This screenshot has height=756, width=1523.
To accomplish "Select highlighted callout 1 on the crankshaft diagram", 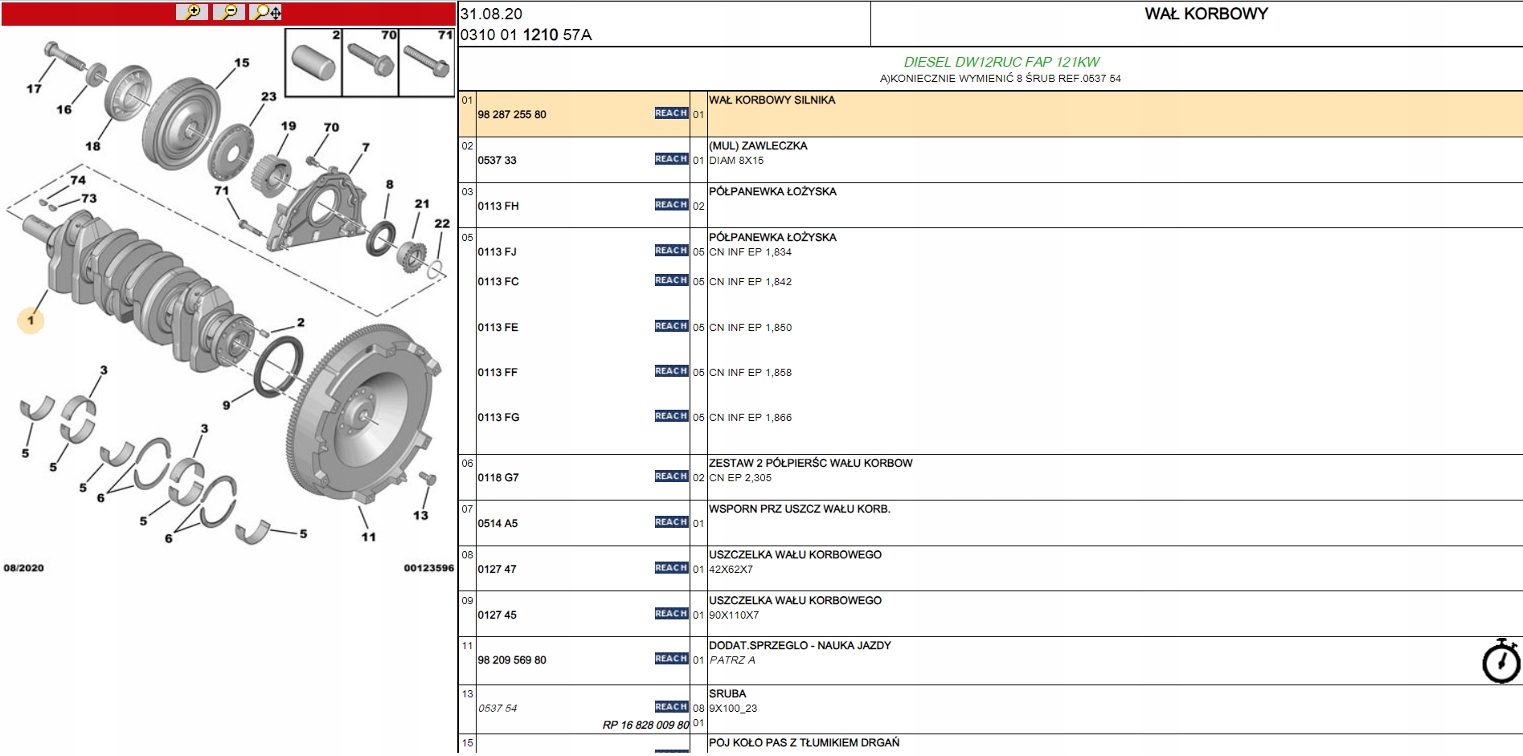I will (x=31, y=321).
